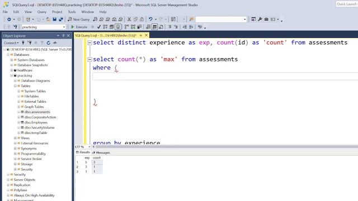Image resolution: width=358 pixels, height=201 pixels.
Task: Toggle IntelliSense Enabled button
Action: point(118,27)
